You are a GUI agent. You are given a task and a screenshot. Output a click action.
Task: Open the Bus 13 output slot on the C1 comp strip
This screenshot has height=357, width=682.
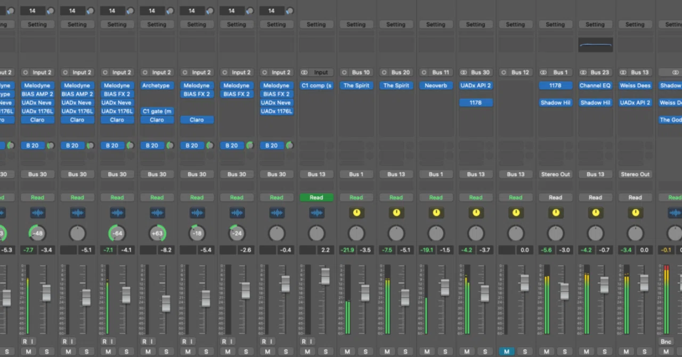click(x=316, y=174)
